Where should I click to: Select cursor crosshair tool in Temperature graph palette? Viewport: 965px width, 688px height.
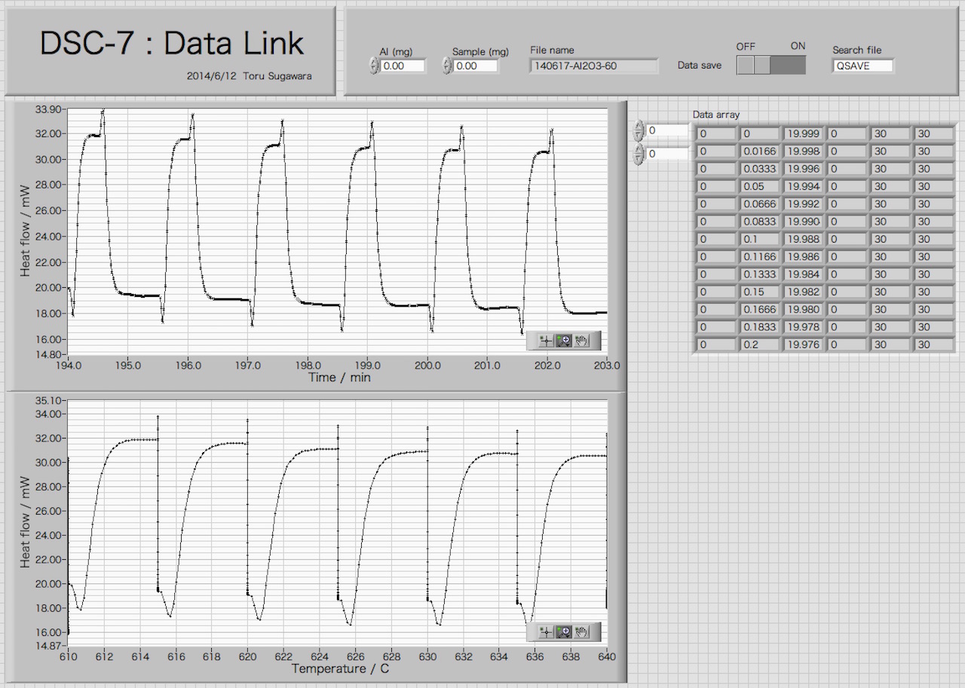click(546, 631)
